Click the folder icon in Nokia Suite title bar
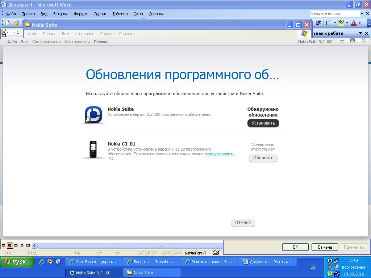The height and width of the screenshot is (278, 371). pos(28,25)
